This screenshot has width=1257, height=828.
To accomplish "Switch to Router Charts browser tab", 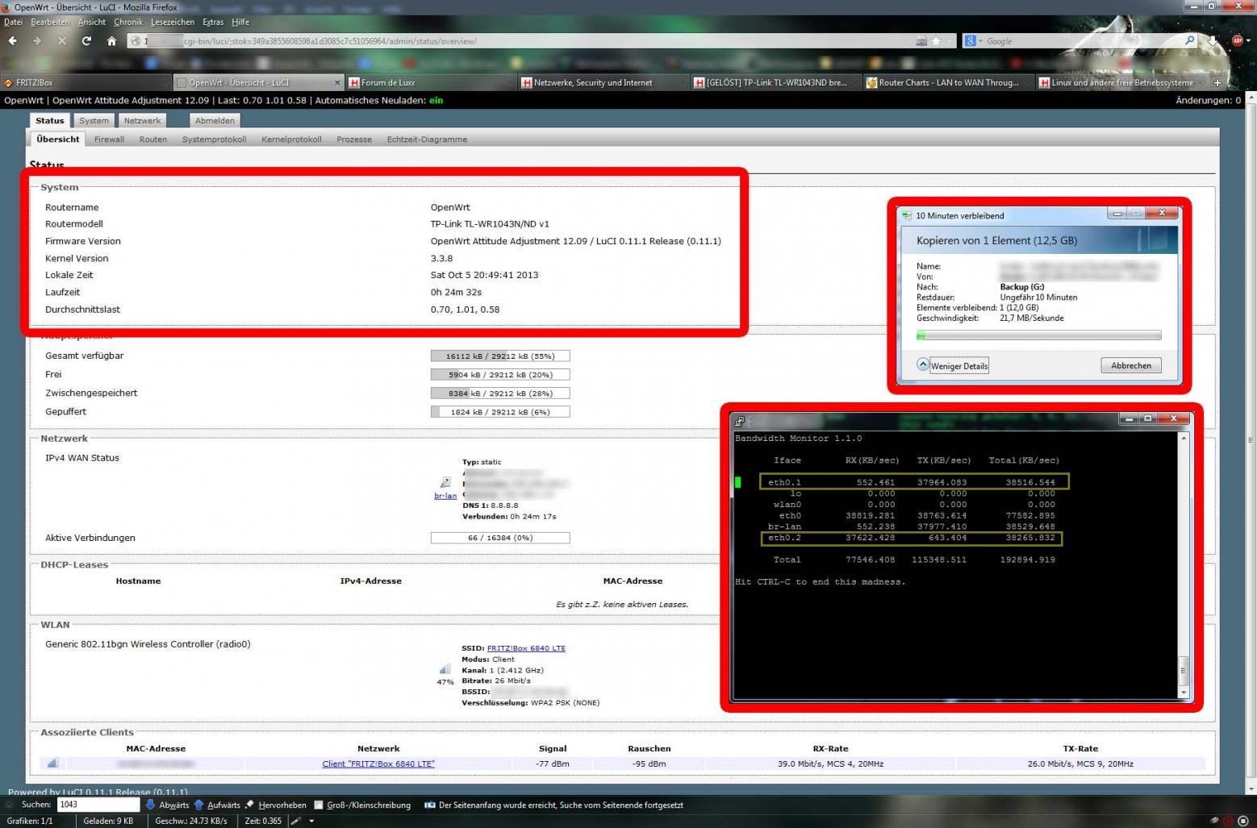I will tap(948, 82).
